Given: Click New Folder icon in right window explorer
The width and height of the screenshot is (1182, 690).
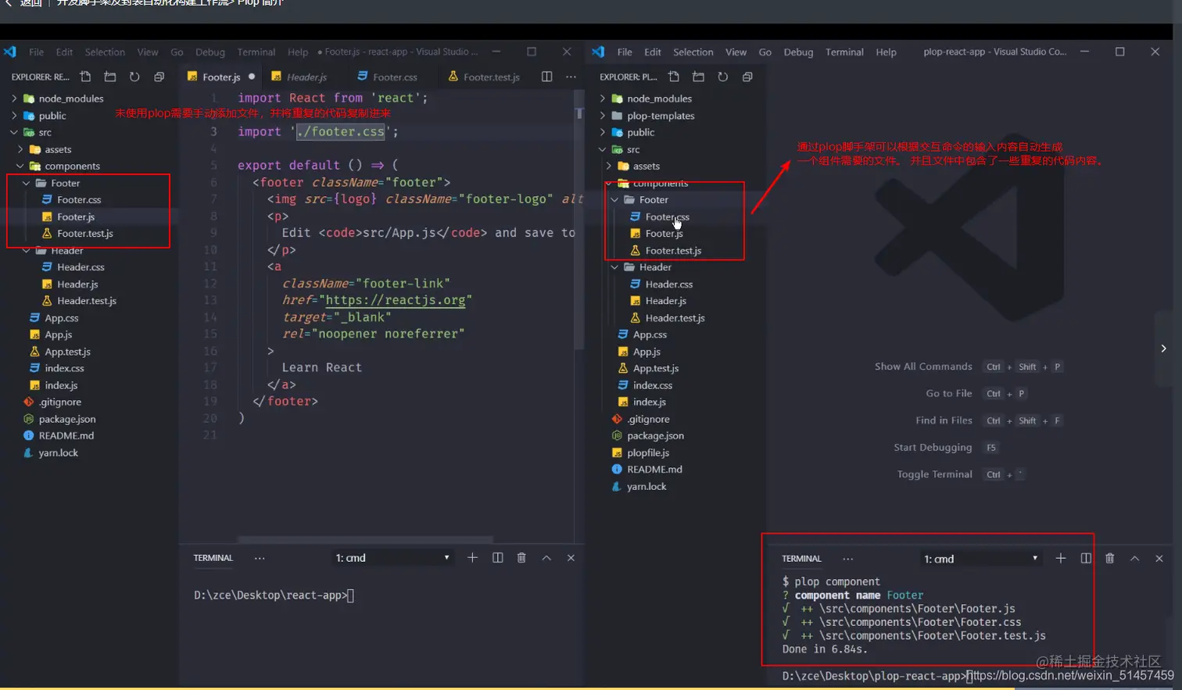Looking at the screenshot, I should (x=698, y=77).
